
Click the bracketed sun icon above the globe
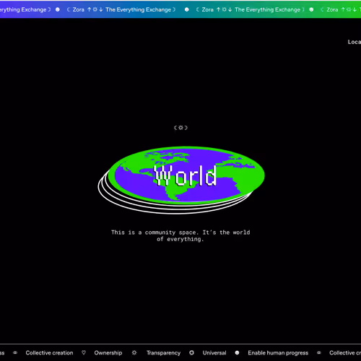(x=180, y=128)
